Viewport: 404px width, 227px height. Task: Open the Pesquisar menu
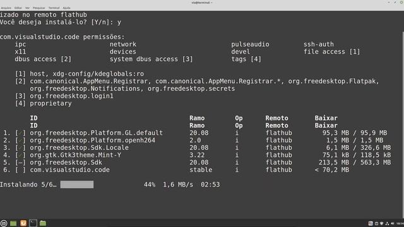39,8
